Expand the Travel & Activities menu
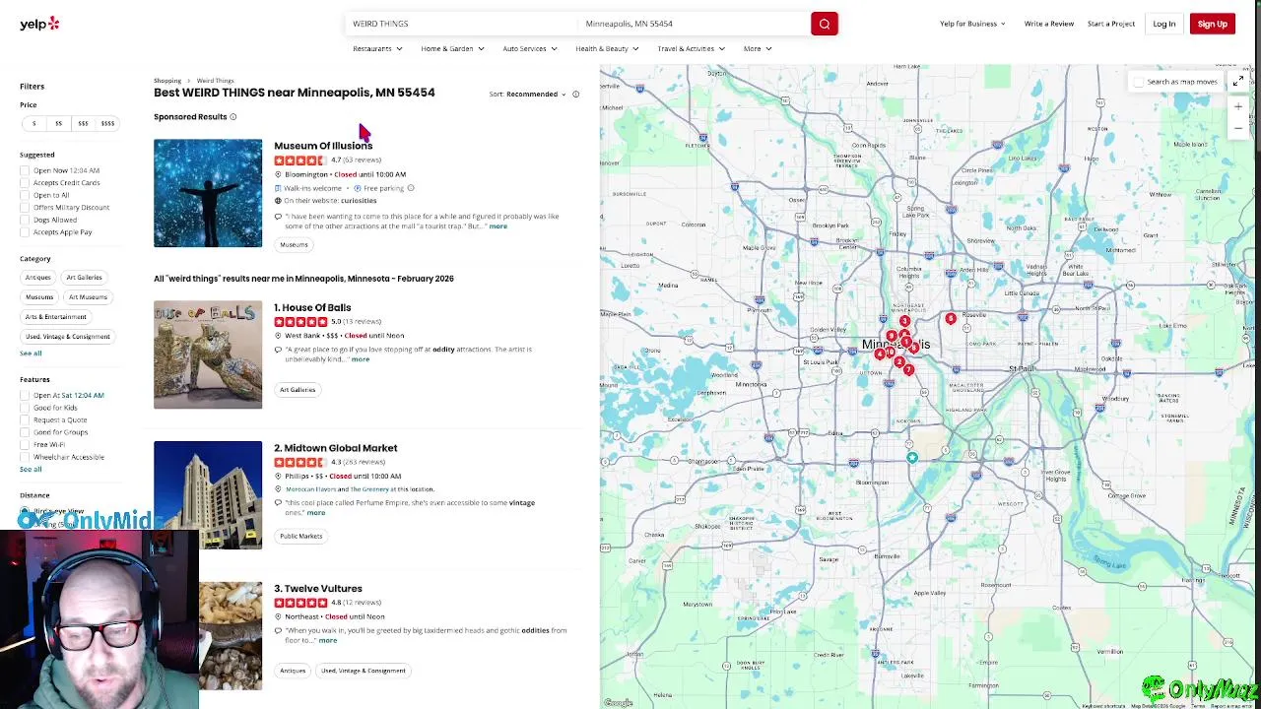This screenshot has width=1261, height=709. (691, 48)
